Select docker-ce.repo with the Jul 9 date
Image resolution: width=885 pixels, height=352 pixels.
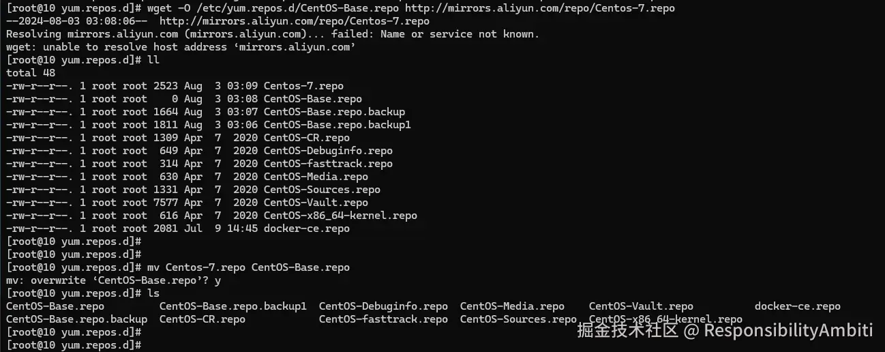click(x=306, y=229)
